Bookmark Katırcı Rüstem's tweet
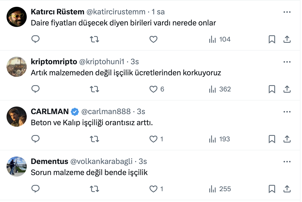This screenshot has height=202, width=302. [272, 39]
